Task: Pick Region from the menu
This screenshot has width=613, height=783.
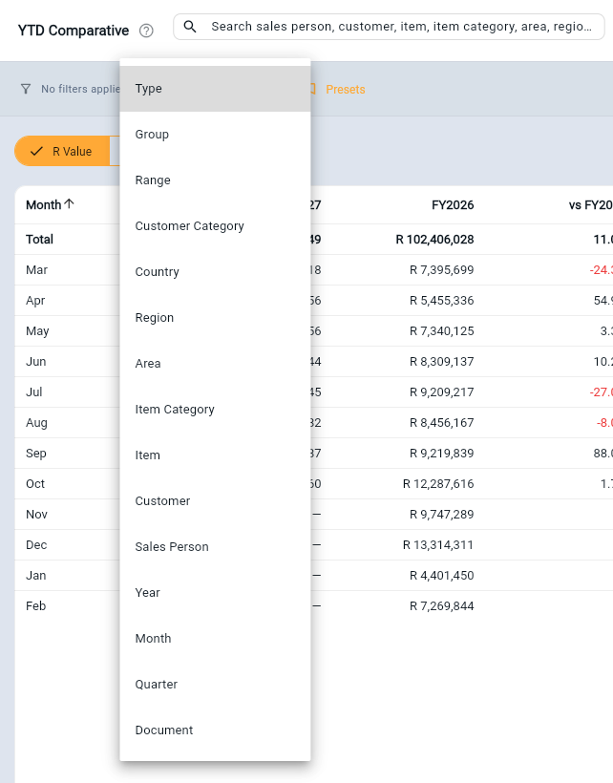Action: pos(215,318)
